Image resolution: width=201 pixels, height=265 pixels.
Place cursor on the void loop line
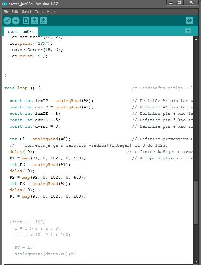pyautogui.click(x=22, y=88)
